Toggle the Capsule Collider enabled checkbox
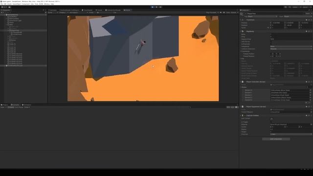 (245, 115)
